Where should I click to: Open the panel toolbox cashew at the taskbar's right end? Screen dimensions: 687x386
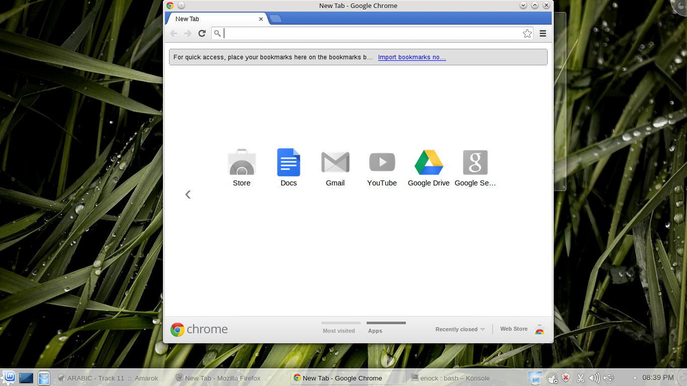[x=682, y=378]
